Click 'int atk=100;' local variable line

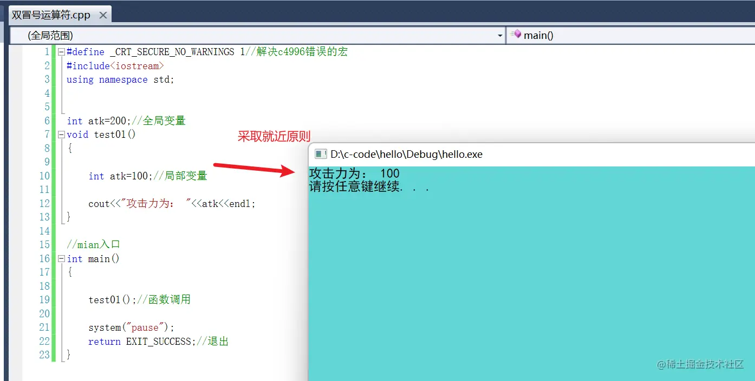click(148, 176)
